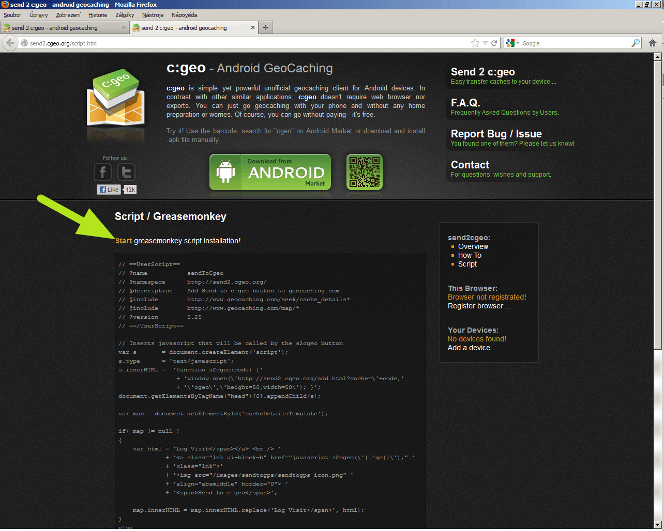This screenshot has width=664, height=531.
Task: Click the Google search input field
Action: coord(576,43)
